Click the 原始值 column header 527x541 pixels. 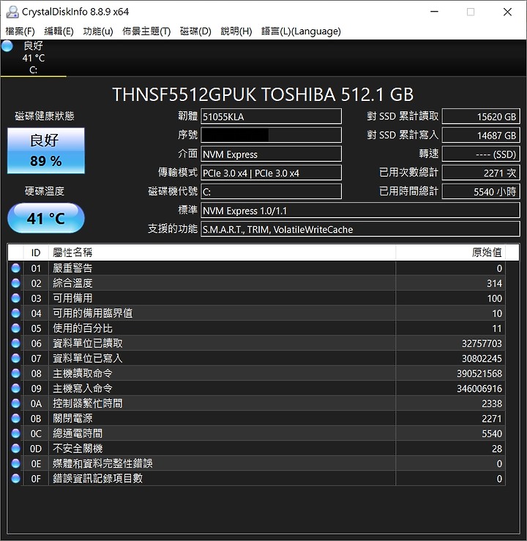[x=450, y=253]
